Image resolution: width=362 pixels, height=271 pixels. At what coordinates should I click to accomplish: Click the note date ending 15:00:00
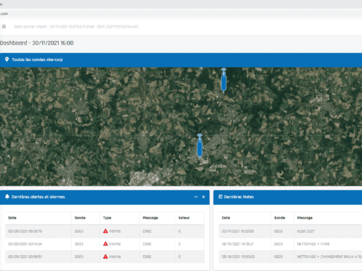point(238,257)
